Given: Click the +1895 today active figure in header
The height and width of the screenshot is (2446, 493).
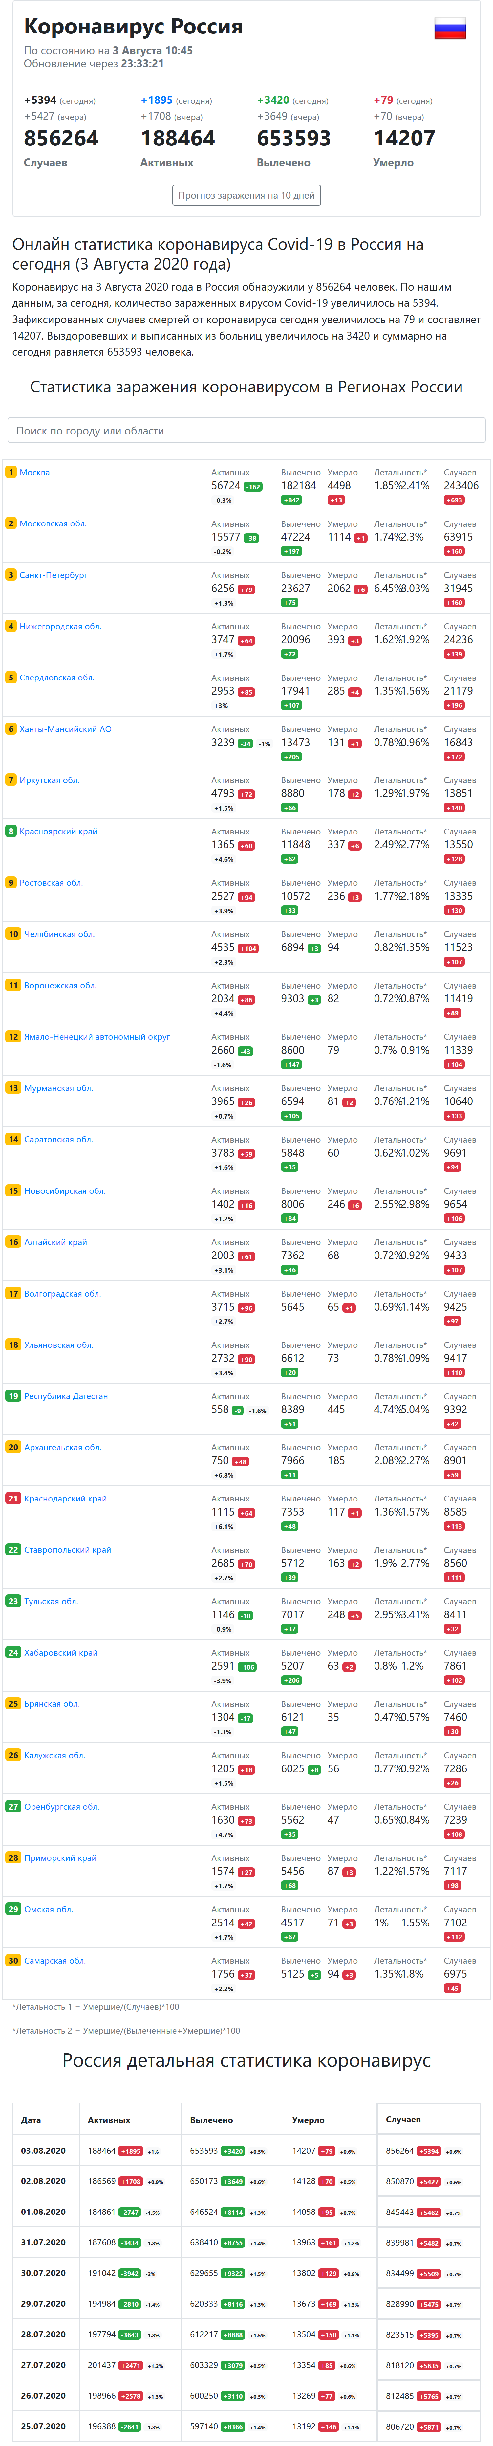Looking at the screenshot, I should pos(157,100).
